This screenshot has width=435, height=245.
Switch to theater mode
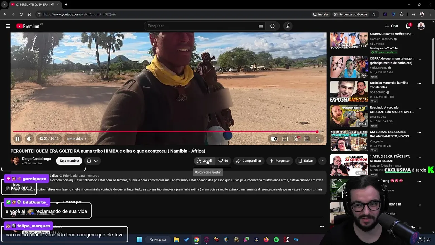click(307, 139)
